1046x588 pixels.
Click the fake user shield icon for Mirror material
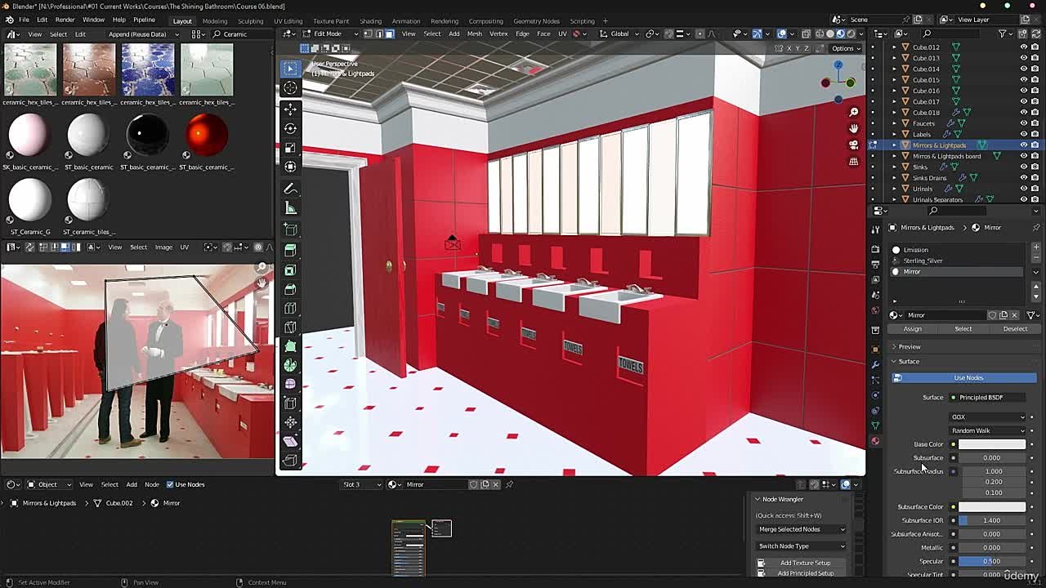(x=992, y=315)
